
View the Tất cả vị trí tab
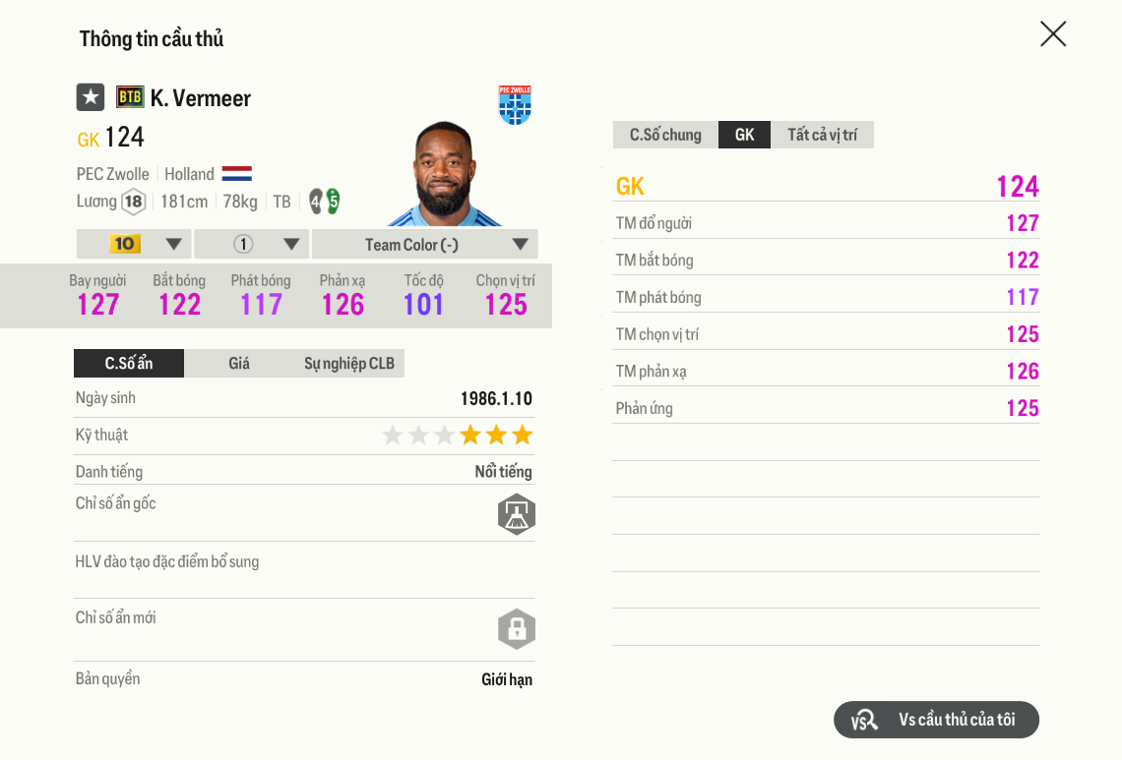point(822,135)
